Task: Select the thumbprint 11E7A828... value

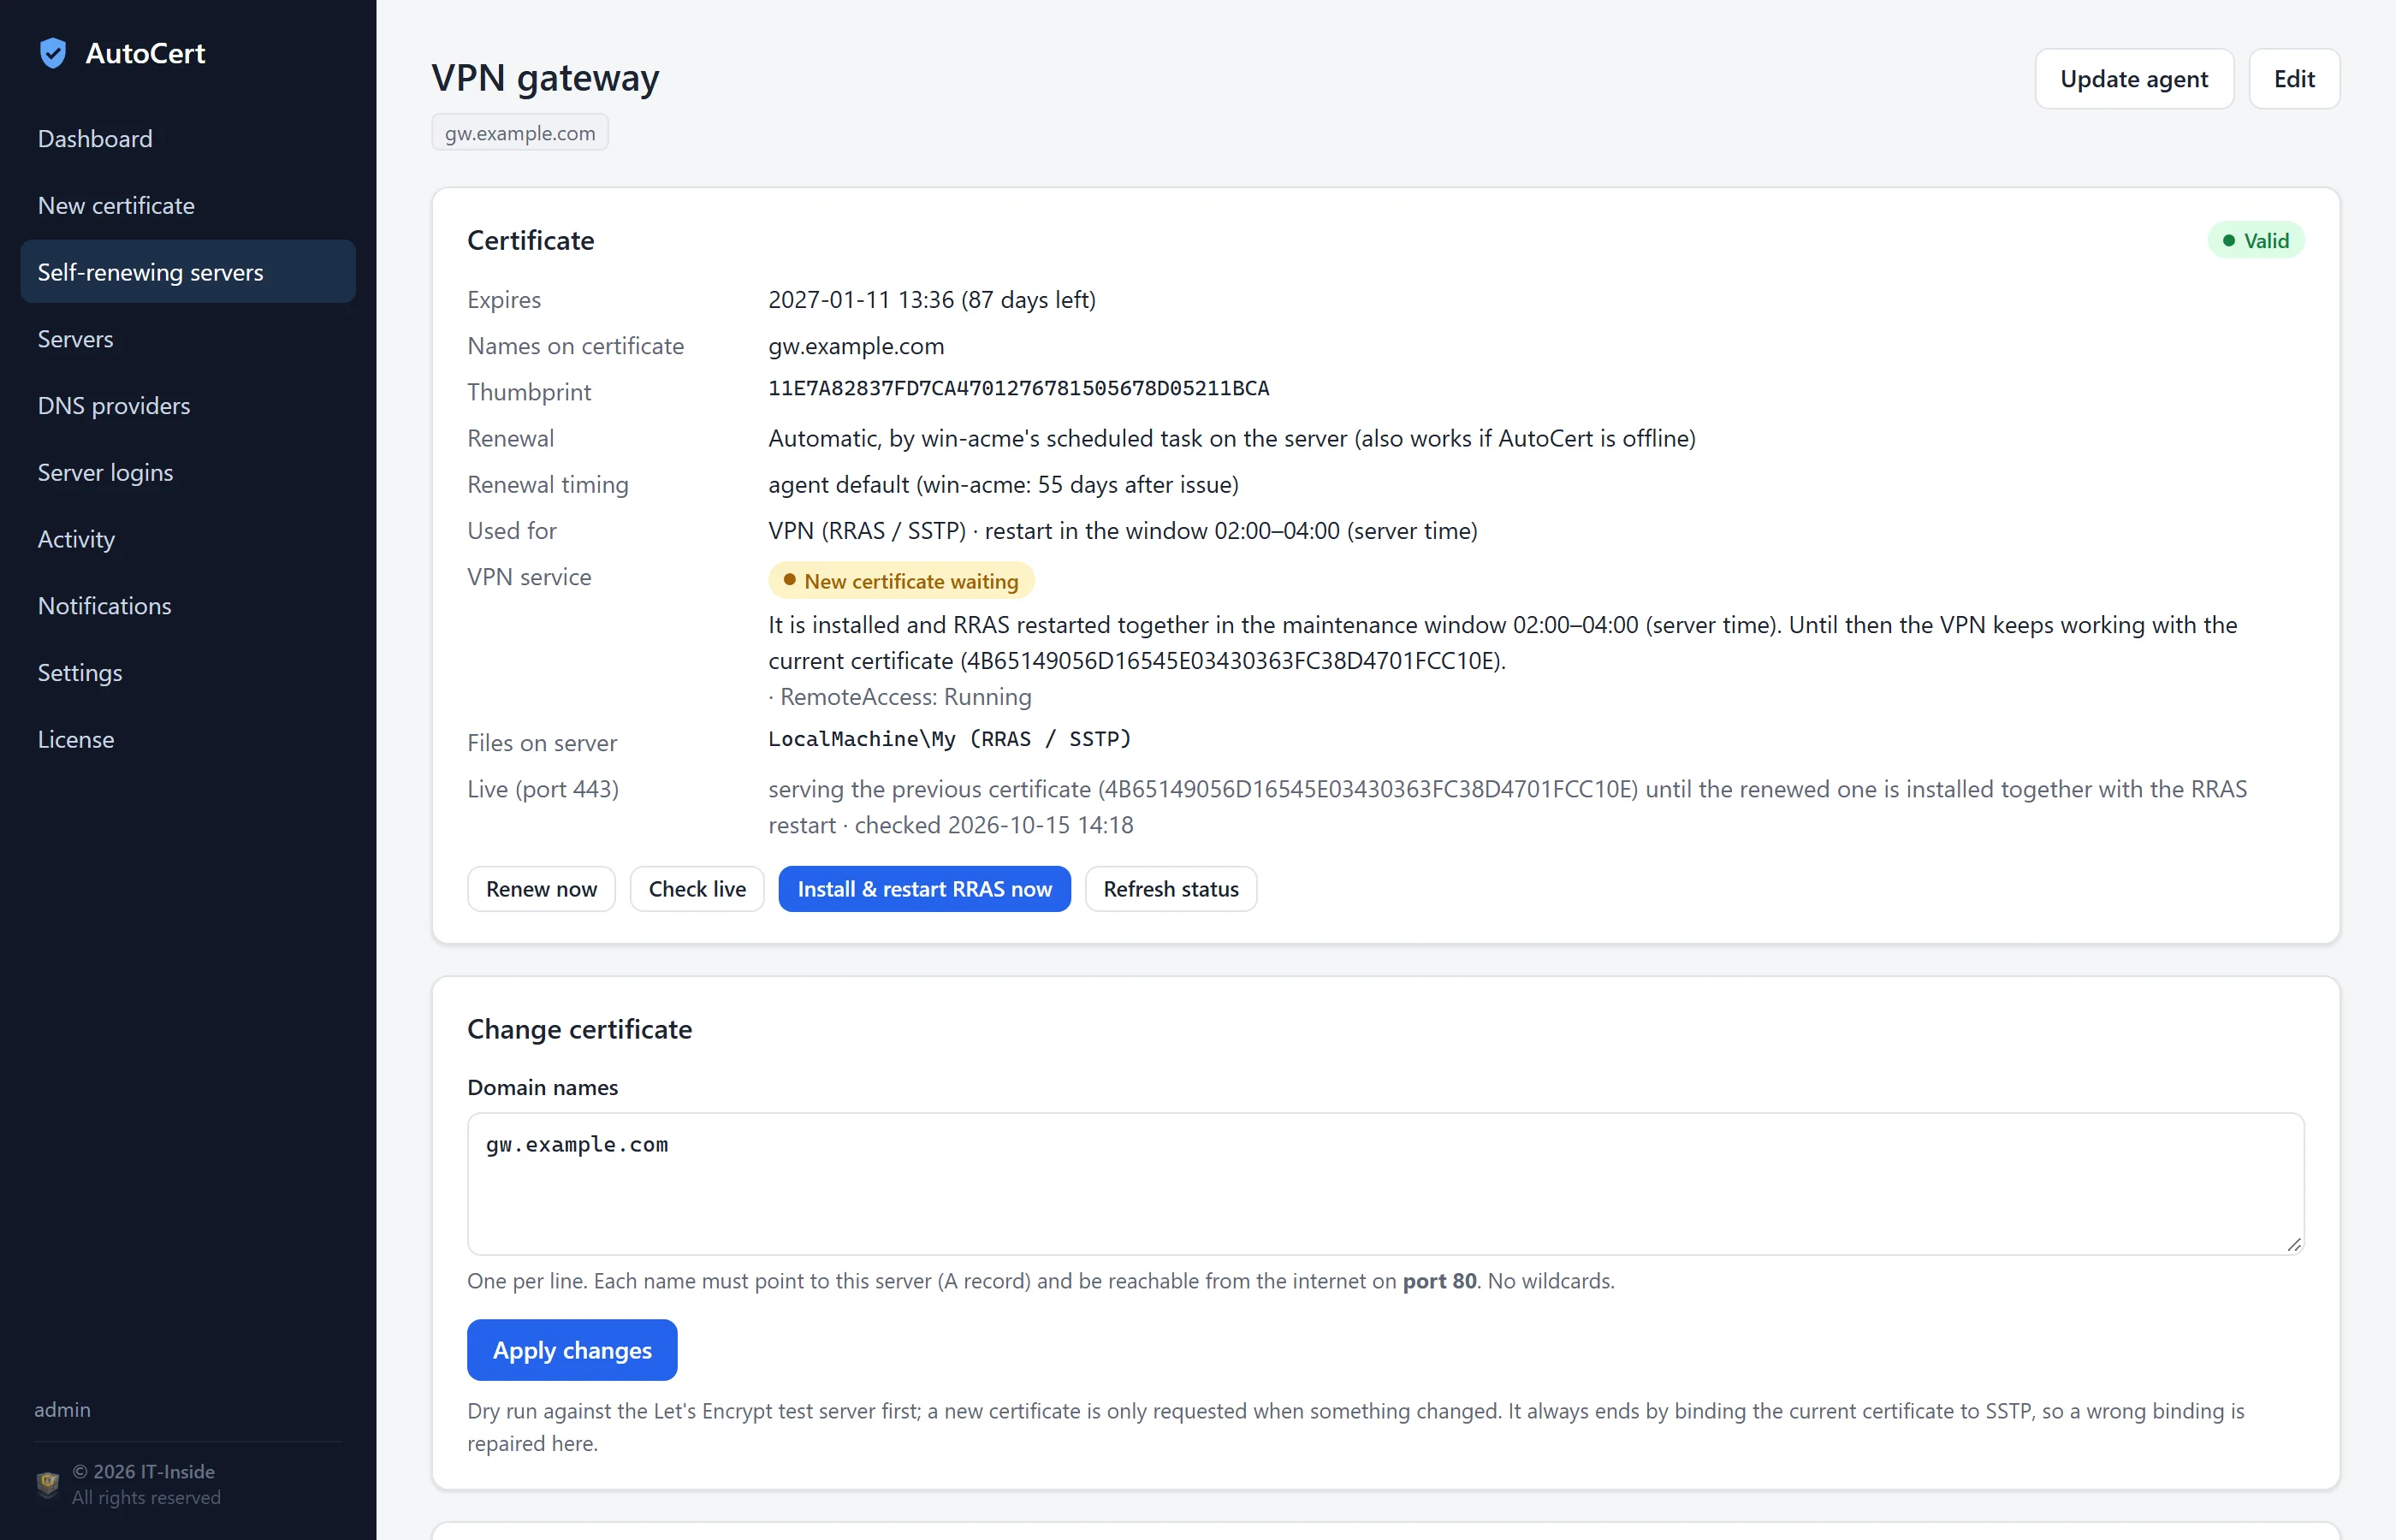Action: point(1018,388)
